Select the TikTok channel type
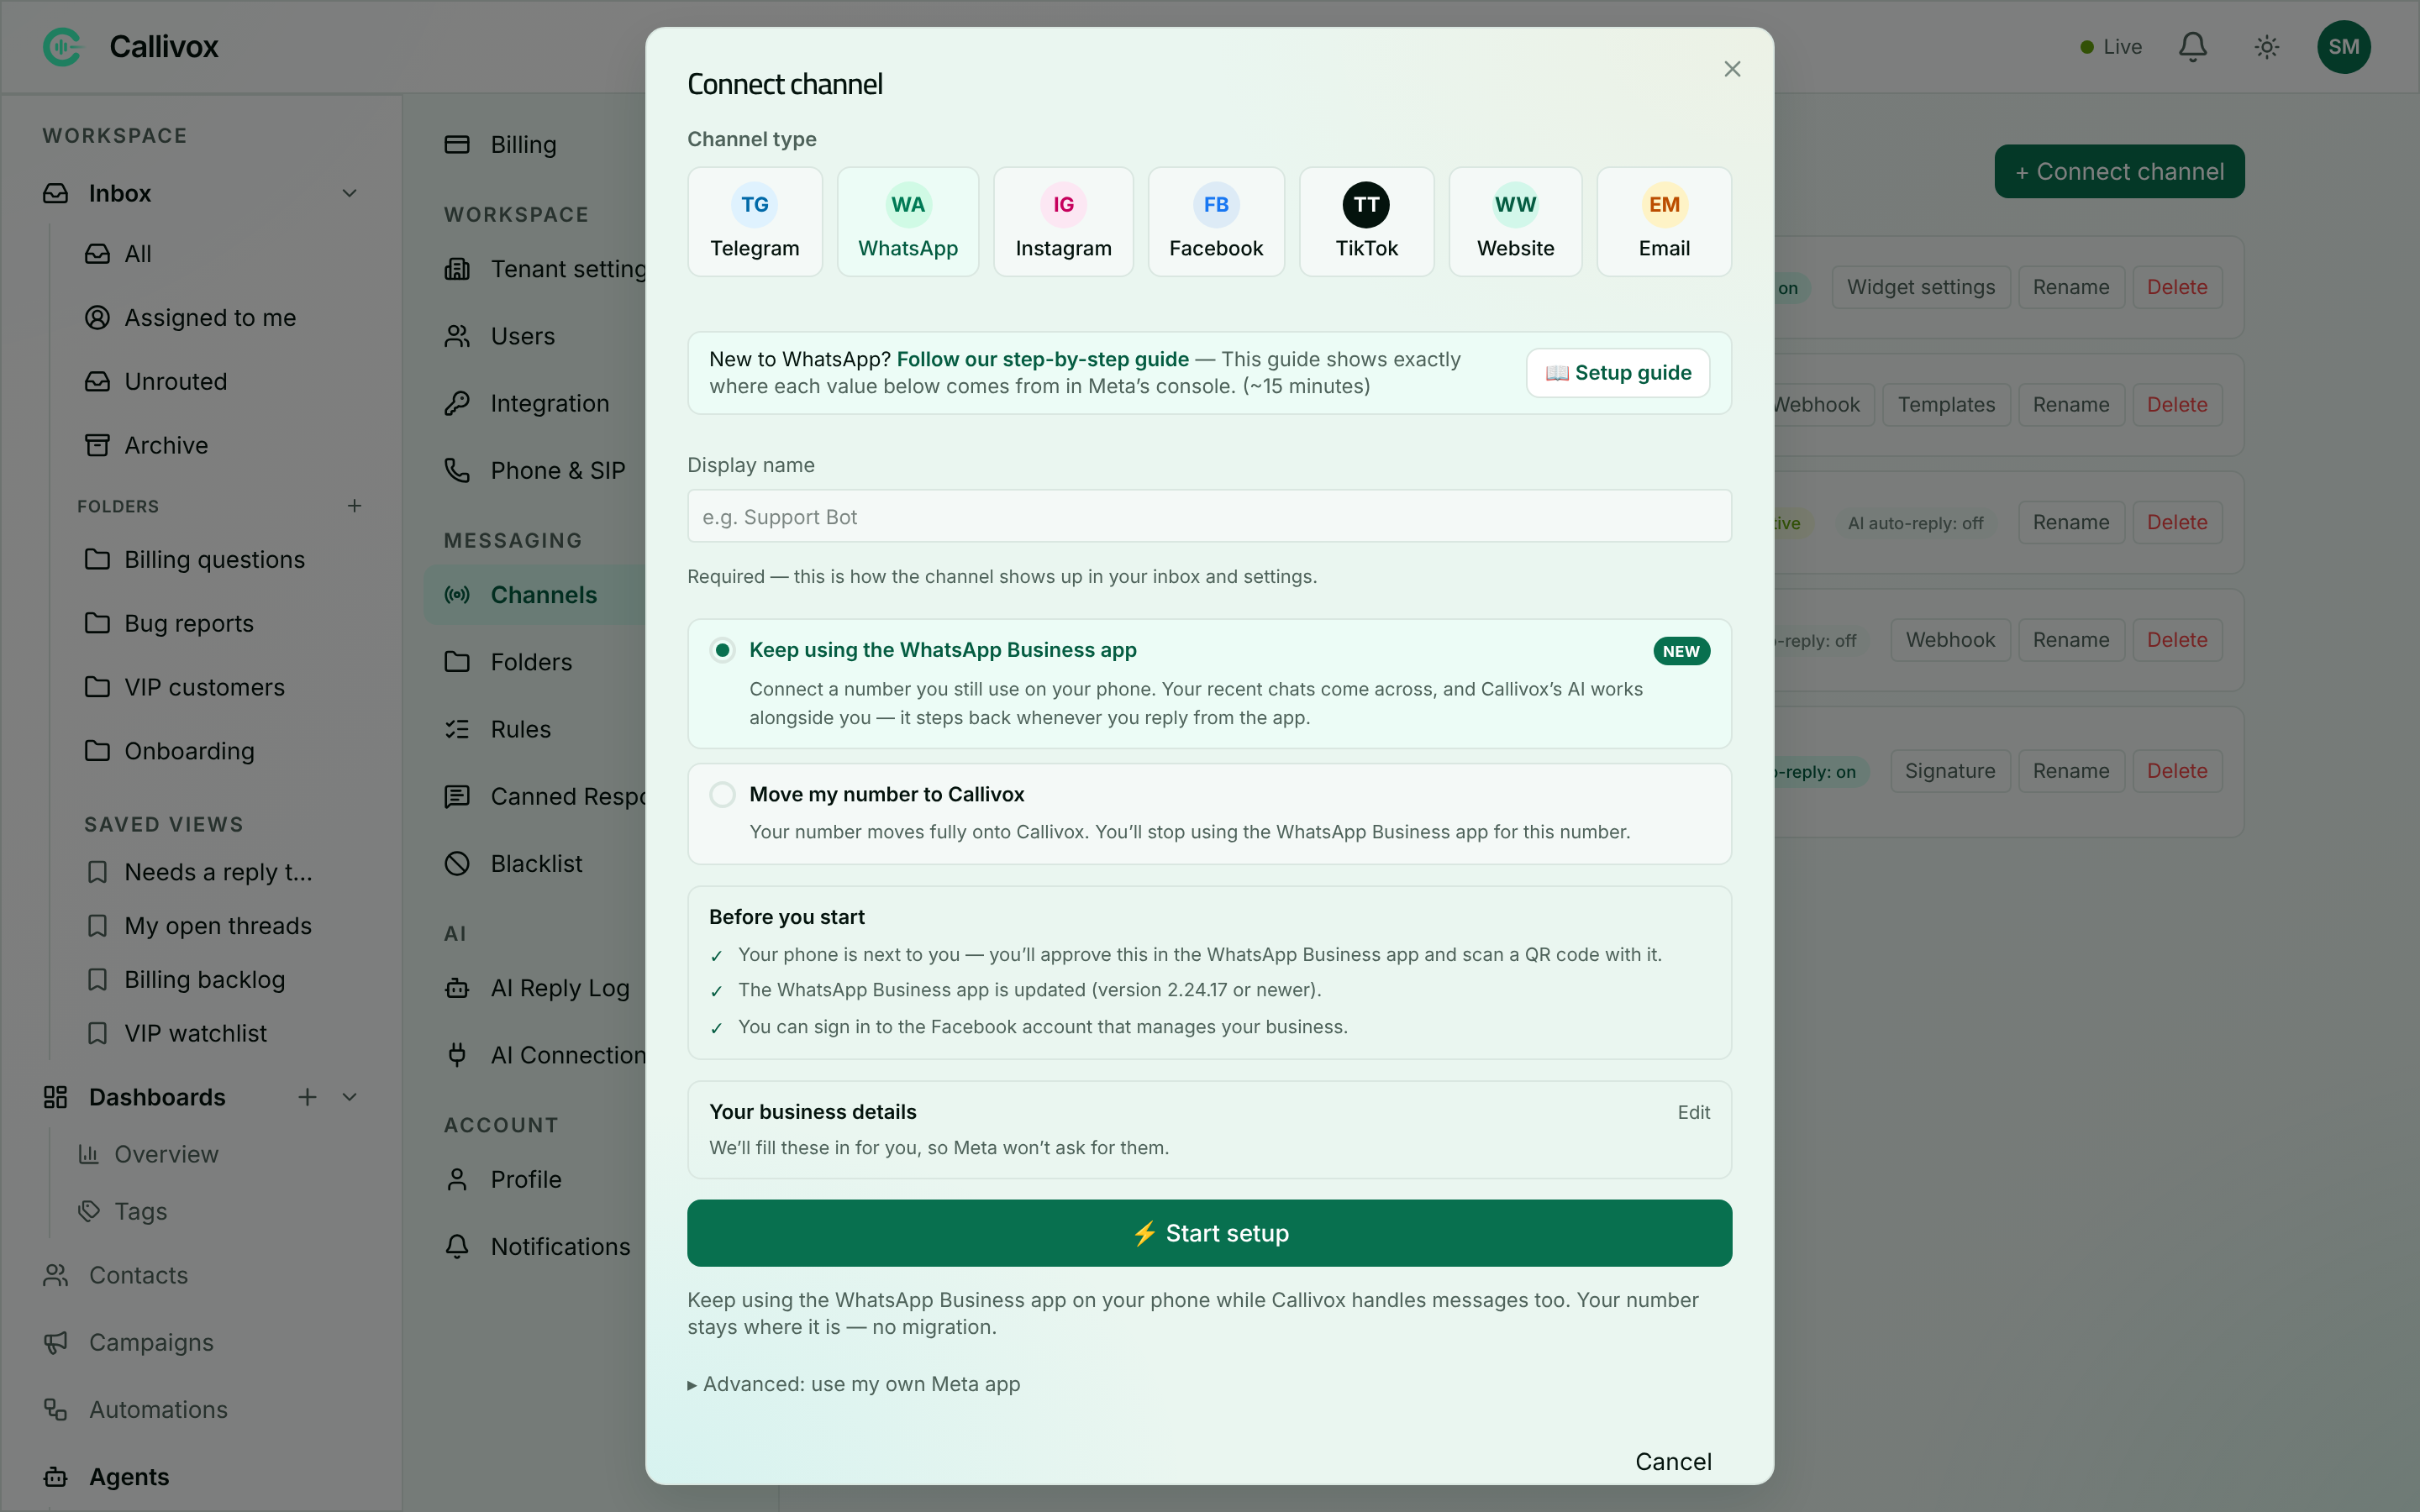 pyautogui.click(x=1366, y=222)
